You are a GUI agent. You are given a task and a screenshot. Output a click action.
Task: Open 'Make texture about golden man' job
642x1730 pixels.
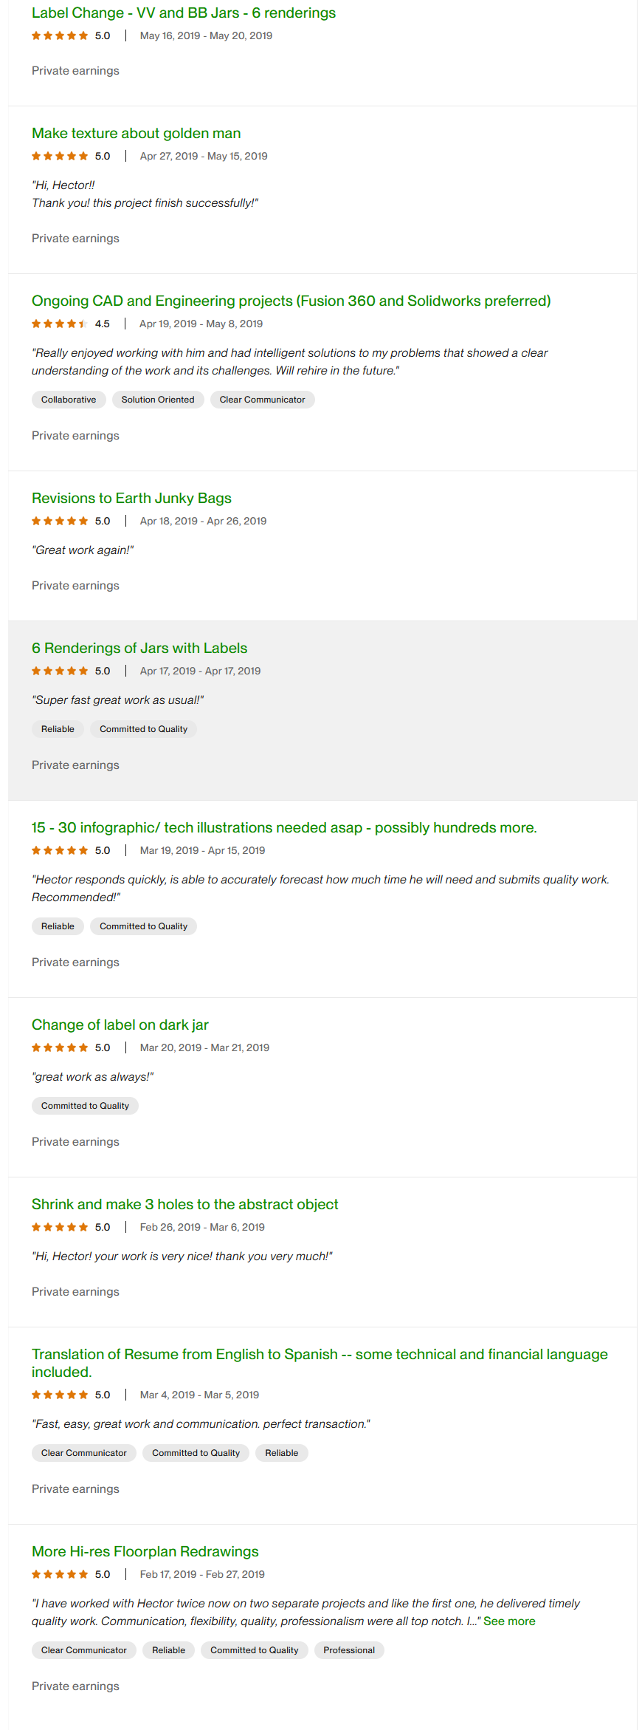[x=136, y=134]
